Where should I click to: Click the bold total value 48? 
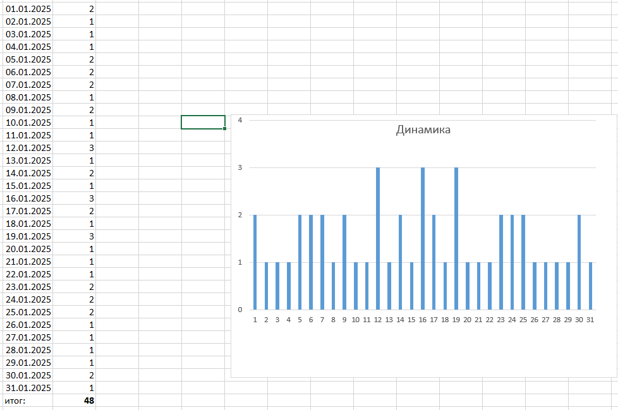[75, 401]
